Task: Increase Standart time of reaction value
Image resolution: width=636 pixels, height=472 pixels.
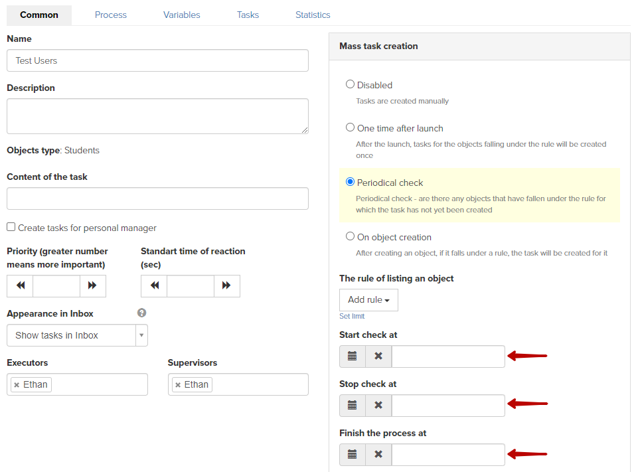Action: pyautogui.click(x=227, y=286)
